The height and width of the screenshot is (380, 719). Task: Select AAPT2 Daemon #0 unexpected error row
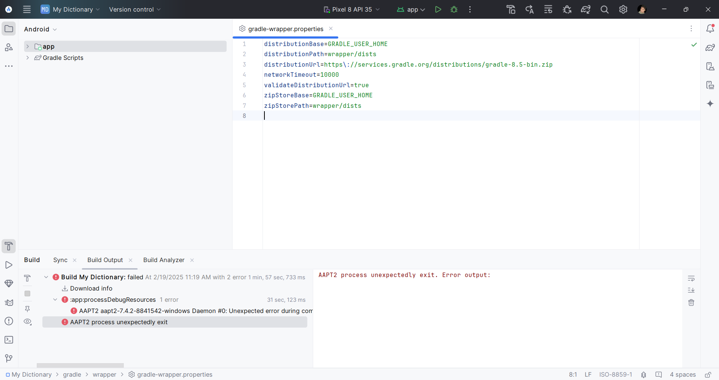point(191,311)
